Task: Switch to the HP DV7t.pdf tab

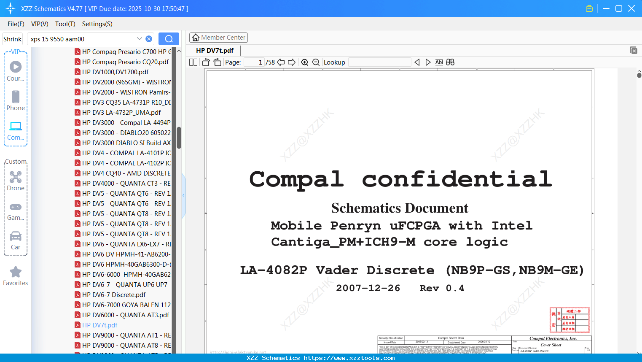Action: [215, 51]
